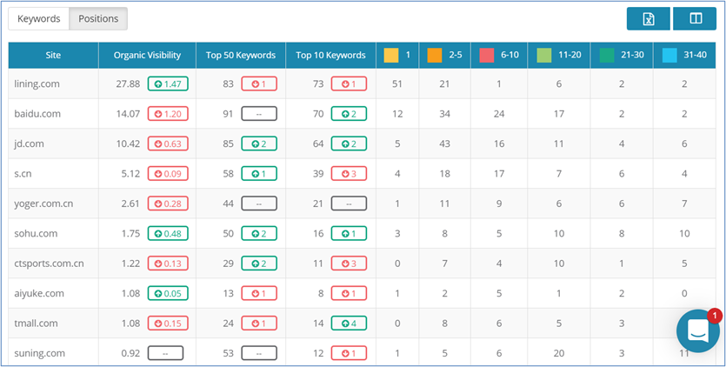Image resolution: width=726 pixels, height=367 pixels.
Task: Switch to the Positions tab
Action: click(98, 19)
